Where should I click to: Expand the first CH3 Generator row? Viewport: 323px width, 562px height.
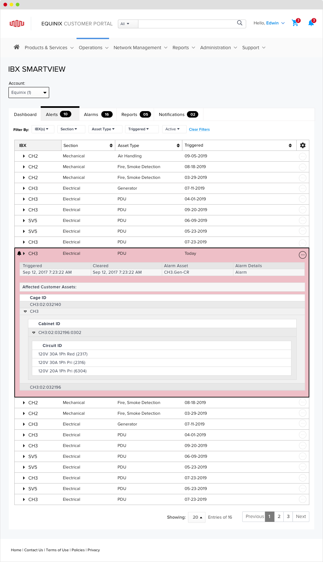[24, 188]
